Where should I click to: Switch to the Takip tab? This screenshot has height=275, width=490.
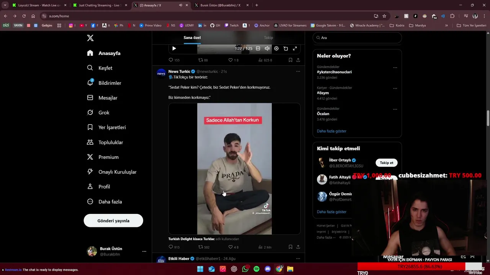click(268, 37)
